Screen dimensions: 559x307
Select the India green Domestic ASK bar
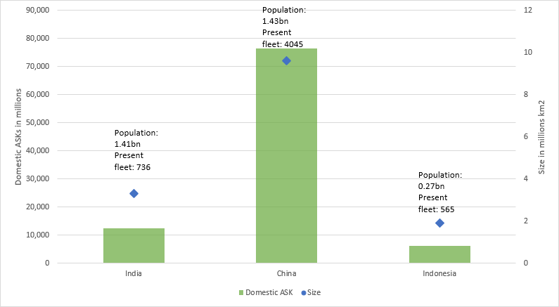(134, 245)
